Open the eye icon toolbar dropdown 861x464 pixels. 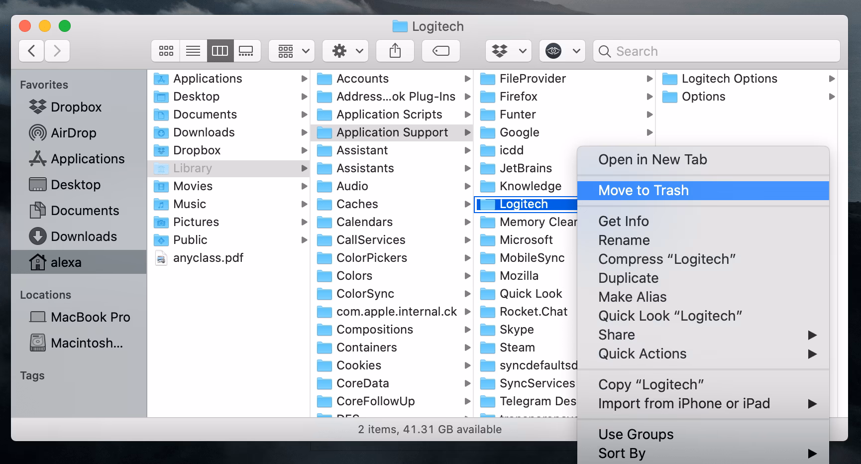click(562, 51)
